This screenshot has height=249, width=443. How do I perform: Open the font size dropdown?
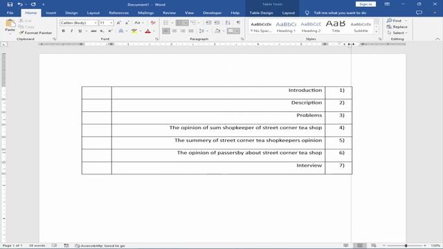click(x=111, y=23)
